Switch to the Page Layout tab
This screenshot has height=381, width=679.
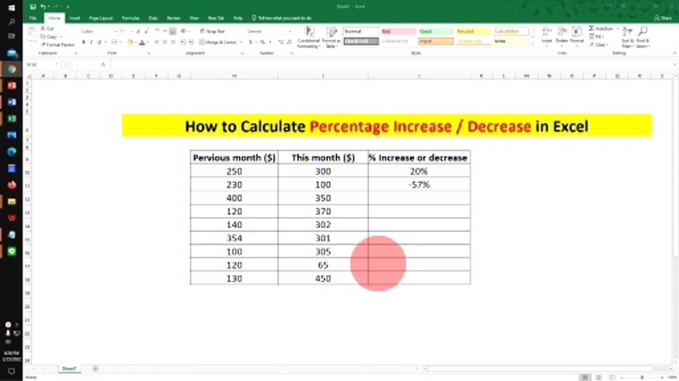101,18
